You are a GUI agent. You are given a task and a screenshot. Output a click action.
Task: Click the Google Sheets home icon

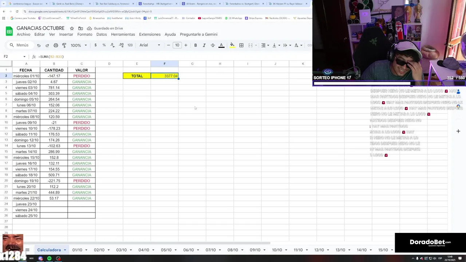(x=9, y=31)
